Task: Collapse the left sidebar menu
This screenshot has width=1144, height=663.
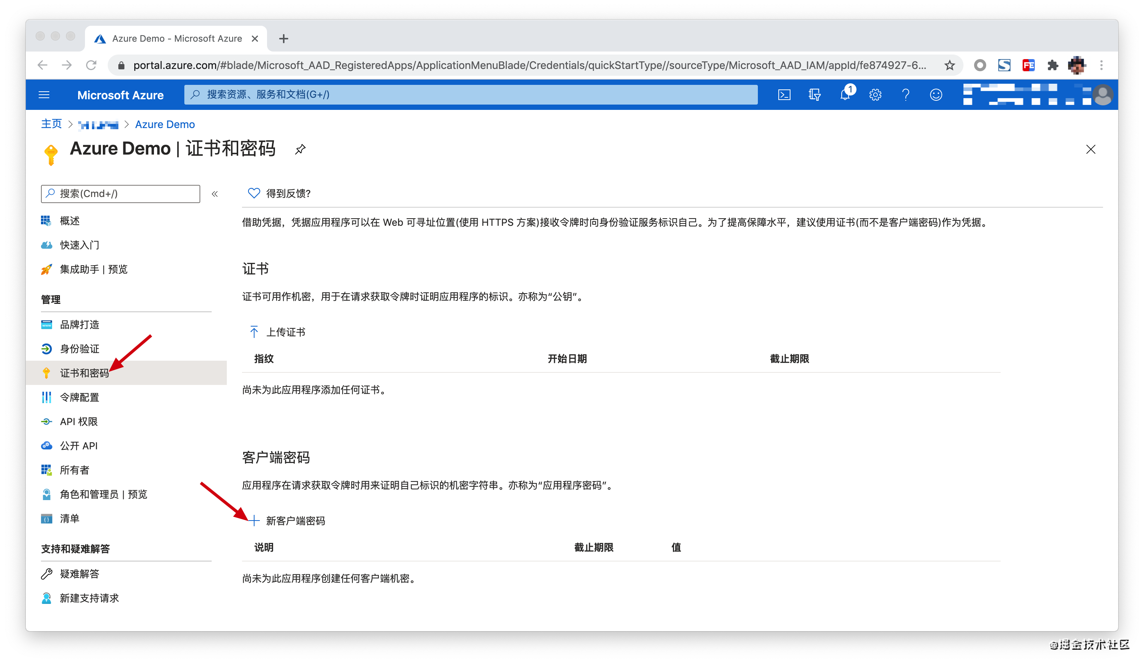Action: [x=215, y=194]
